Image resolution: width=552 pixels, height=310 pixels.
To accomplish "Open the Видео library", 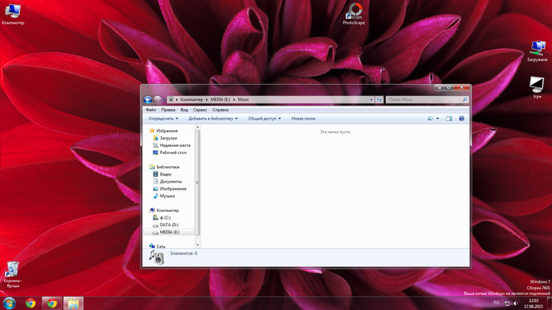I will pos(166,175).
